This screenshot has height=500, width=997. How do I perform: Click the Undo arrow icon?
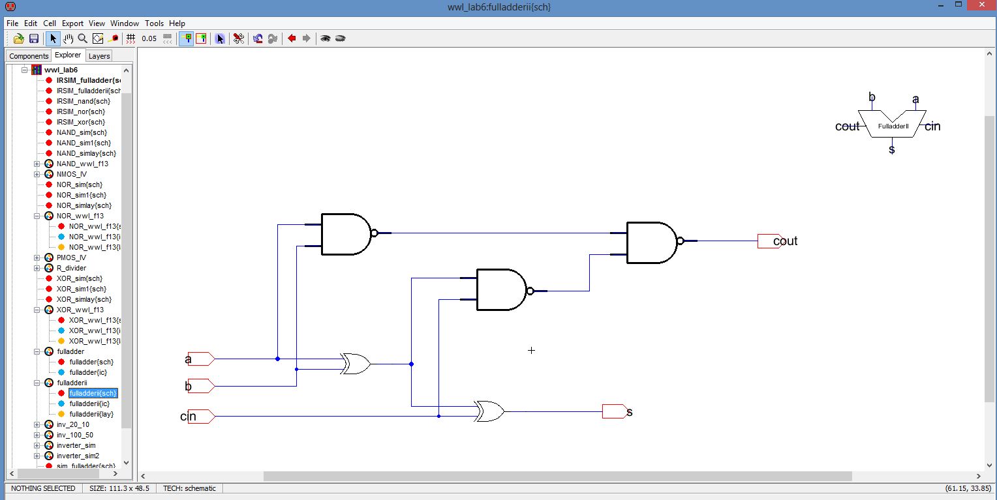258,38
